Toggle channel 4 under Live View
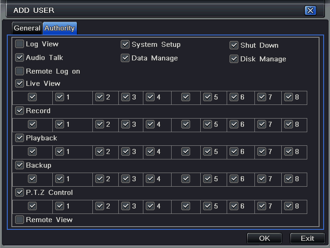 pyautogui.click(x=150, y=97)
